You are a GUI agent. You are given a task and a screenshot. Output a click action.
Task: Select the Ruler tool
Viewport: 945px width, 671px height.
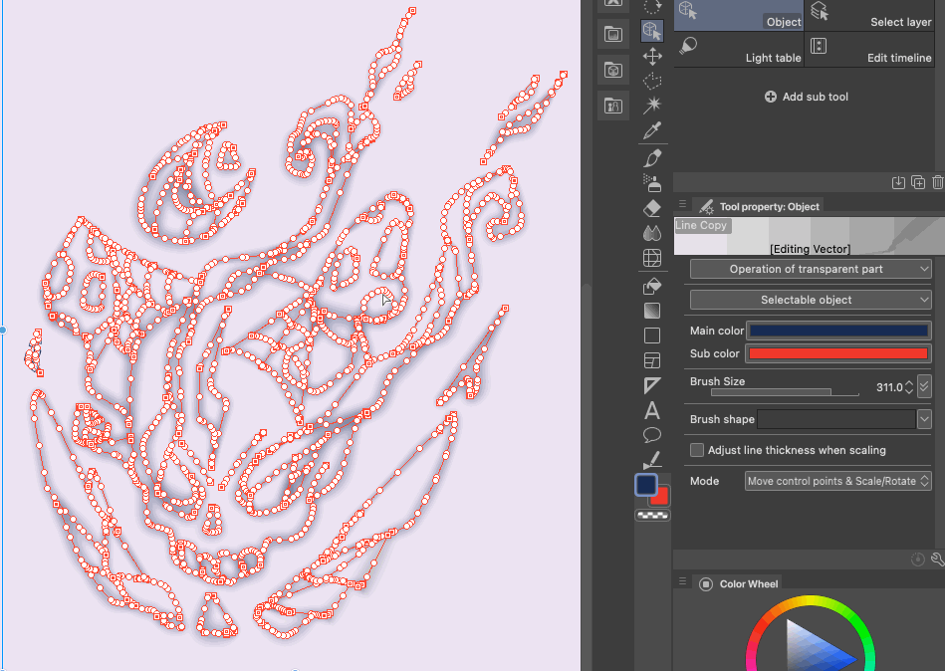652,385
